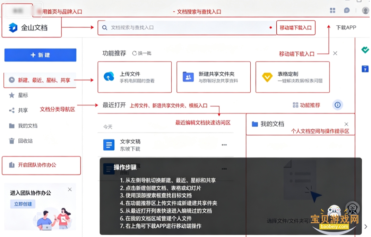Click the star icon beside 星标
Image resolution: width=371 pixels, height=237 pixels.
[11, 95]
